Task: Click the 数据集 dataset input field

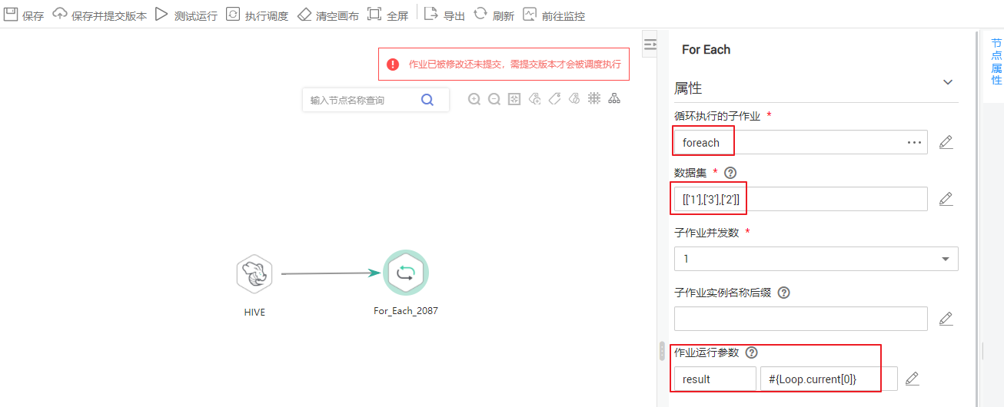Action: pyautogui.click(x=801, y=199)
